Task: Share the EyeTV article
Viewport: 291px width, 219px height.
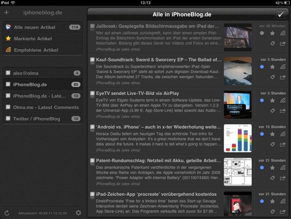Action: [283, 111]
